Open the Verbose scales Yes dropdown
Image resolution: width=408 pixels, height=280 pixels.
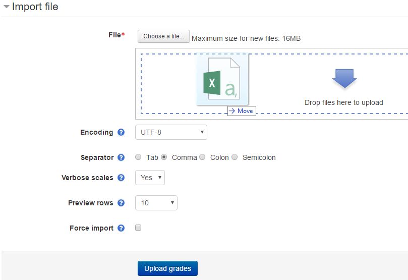tap(150, 178)
